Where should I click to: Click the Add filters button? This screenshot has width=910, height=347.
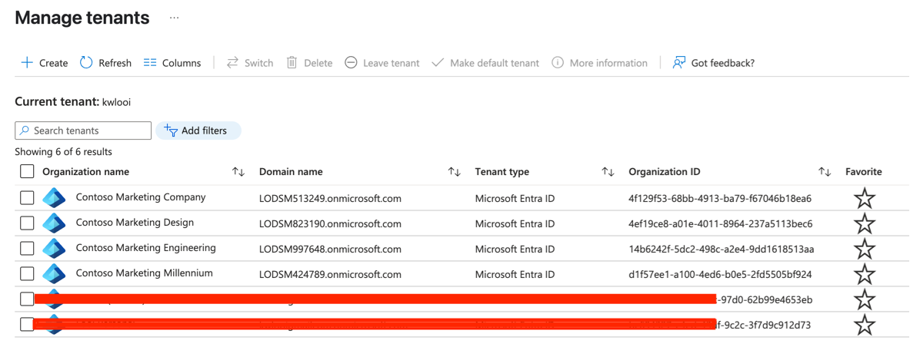198,131
